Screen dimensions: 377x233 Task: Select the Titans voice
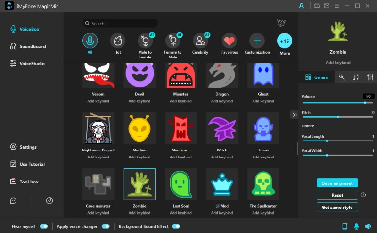[263, 128]
